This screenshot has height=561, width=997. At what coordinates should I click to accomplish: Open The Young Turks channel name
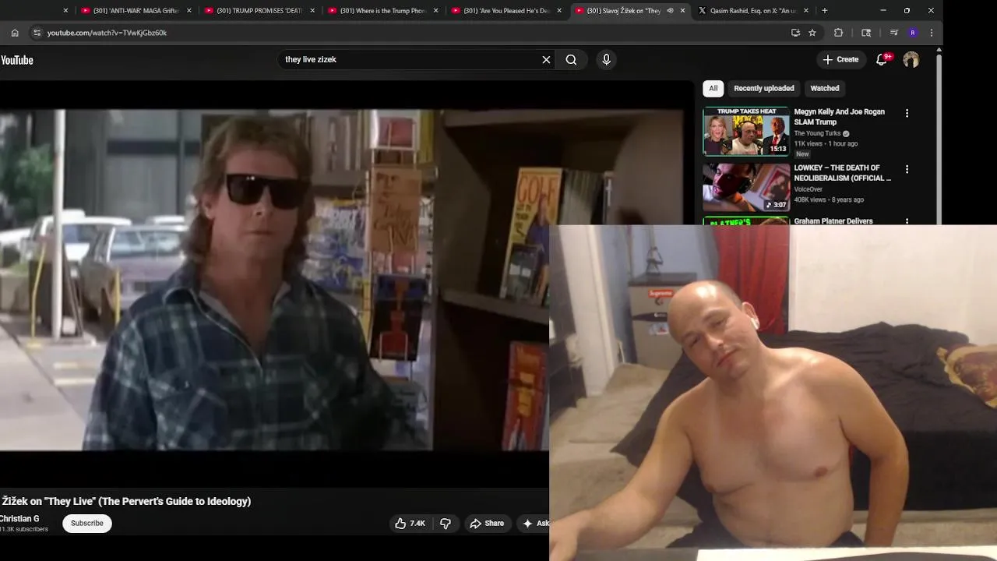(817, 134)
